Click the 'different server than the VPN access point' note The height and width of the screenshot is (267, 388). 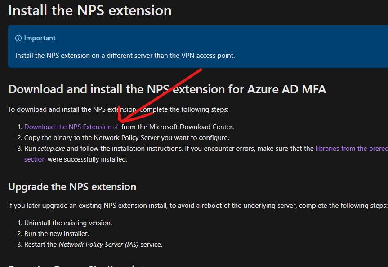tap(125, 56)
